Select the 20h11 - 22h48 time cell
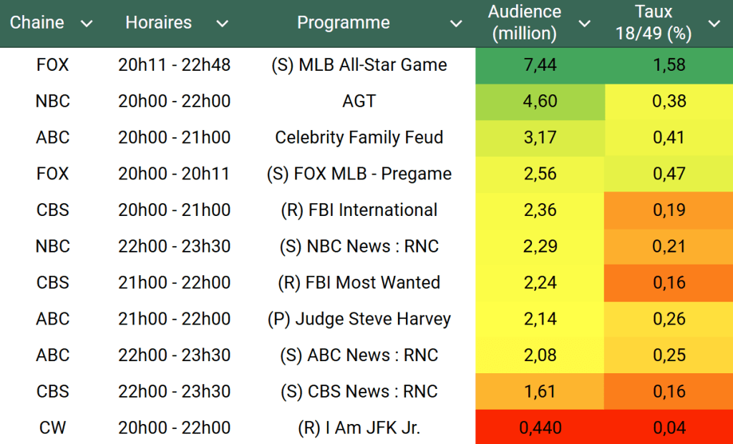 point(174,65)
